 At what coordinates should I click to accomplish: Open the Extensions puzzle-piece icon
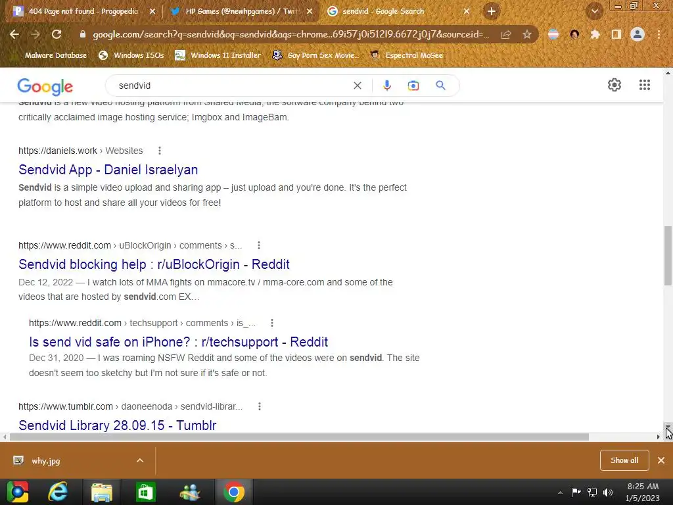click(595, 34)
